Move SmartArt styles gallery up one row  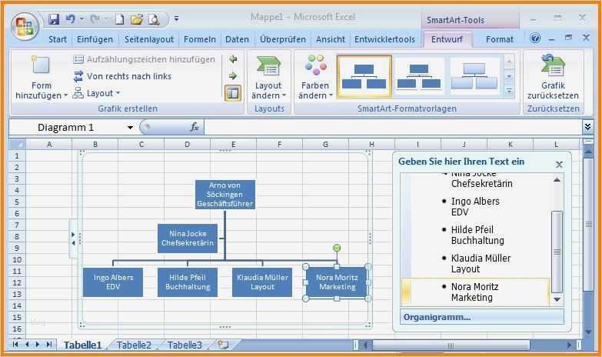click(x=509, y=61)
